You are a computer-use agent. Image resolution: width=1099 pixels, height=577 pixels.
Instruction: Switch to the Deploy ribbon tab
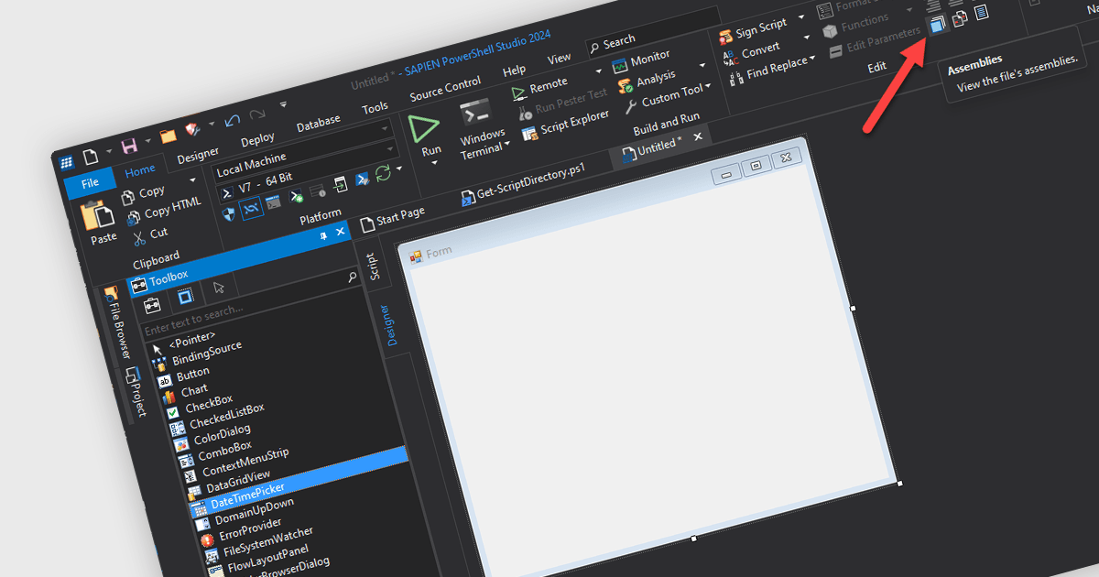pyautogui.click(x=257, y=139)
